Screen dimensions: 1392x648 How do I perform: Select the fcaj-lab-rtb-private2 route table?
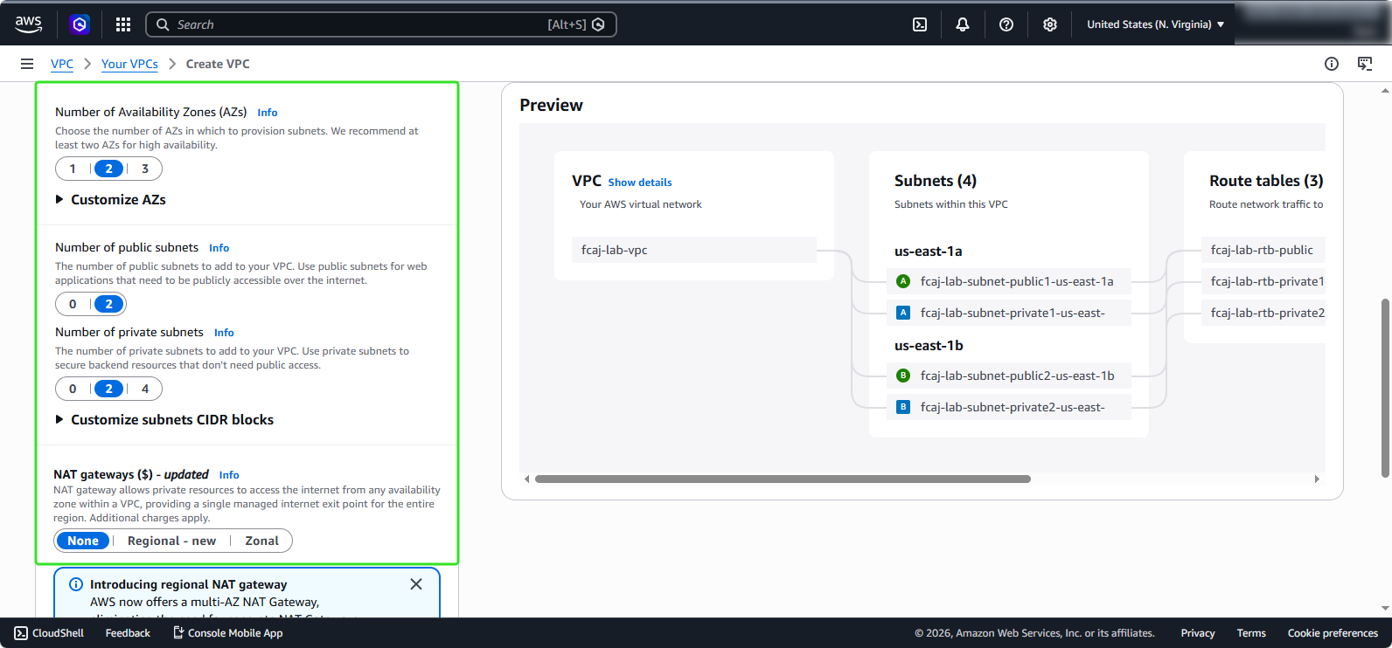coord(1263,313)
